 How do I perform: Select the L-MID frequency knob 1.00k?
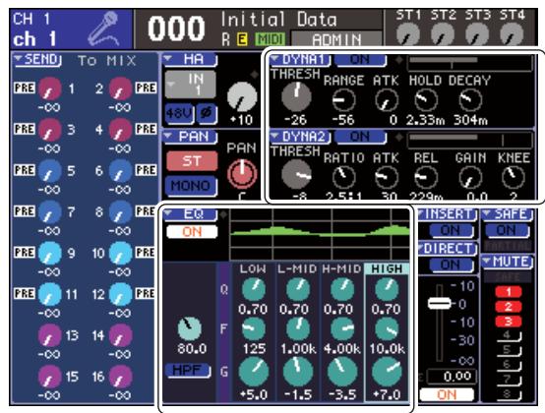(x=298, y=328)
